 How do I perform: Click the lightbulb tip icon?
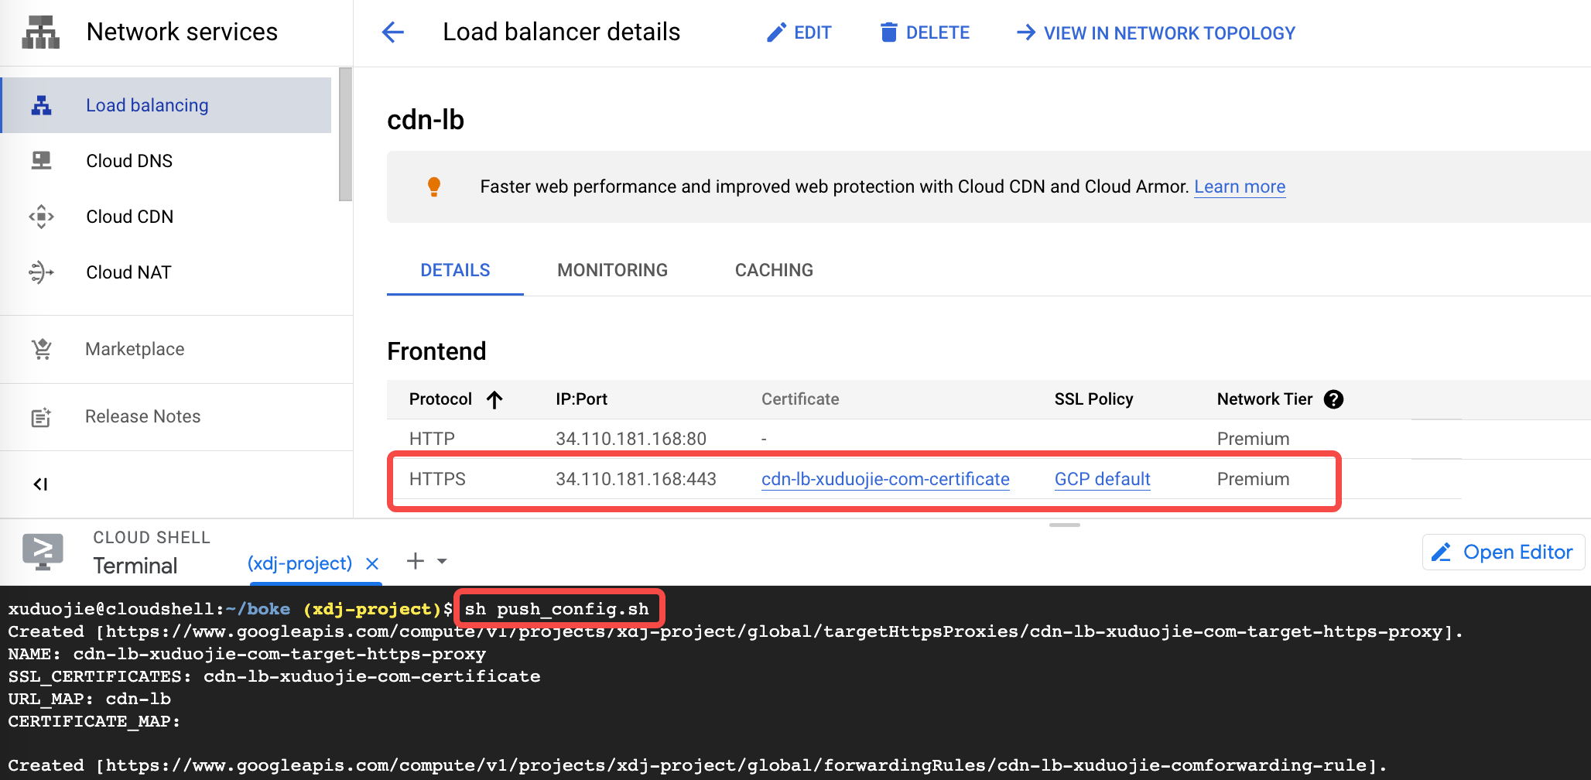(434, 186)
